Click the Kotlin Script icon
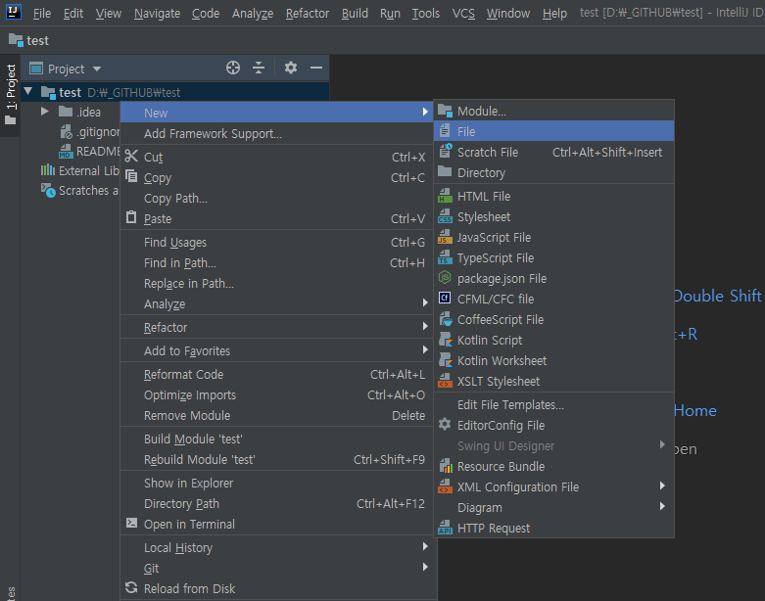The image size is (765, 601). [445, 340]
